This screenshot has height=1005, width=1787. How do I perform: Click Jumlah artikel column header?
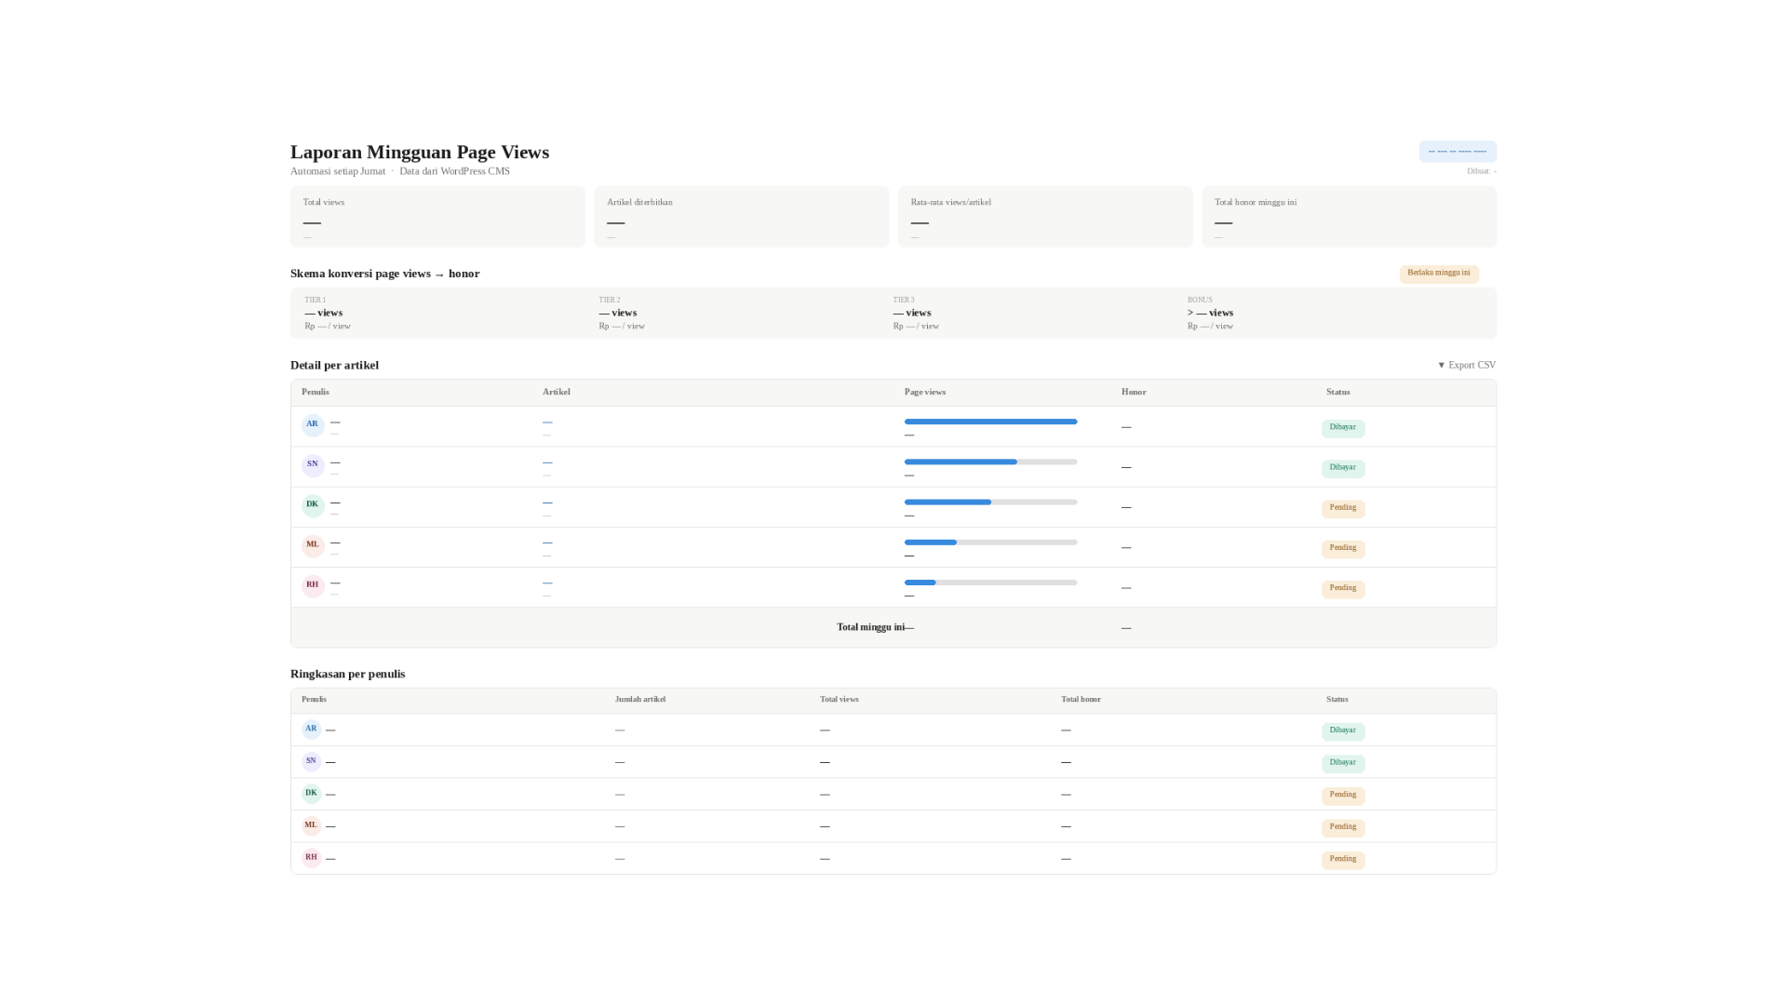(640, 700)
